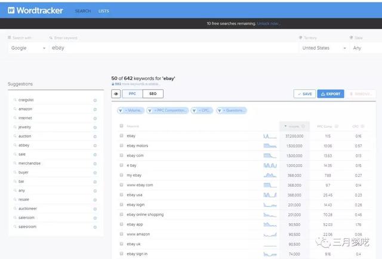
Task: Click the 37,200,000 volume cell
Action: (294, 136)
